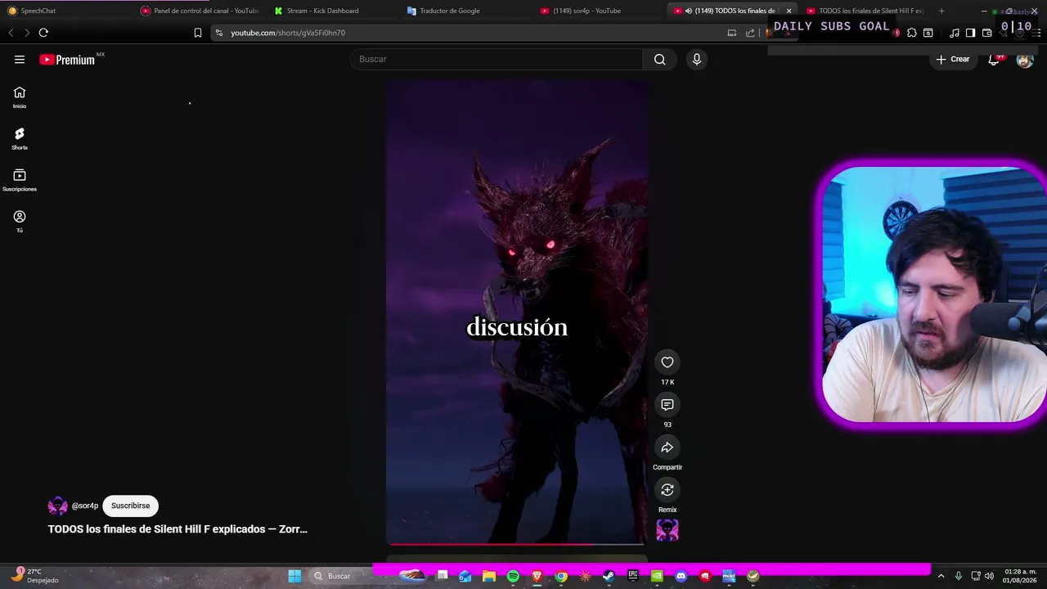
Task: Go back in browser history
Action: 11,33
